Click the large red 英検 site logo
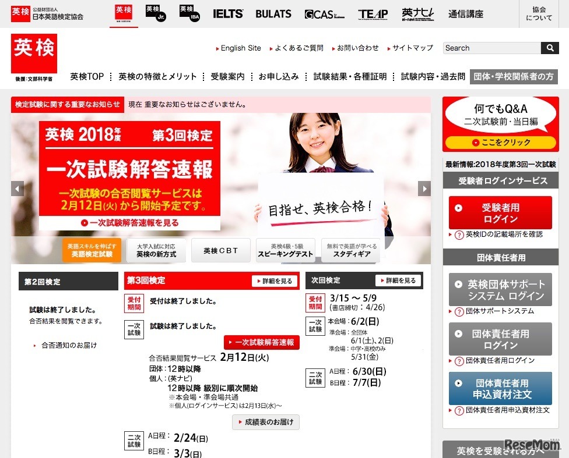This screenshot has height=458, width=569. coord(34,54)
